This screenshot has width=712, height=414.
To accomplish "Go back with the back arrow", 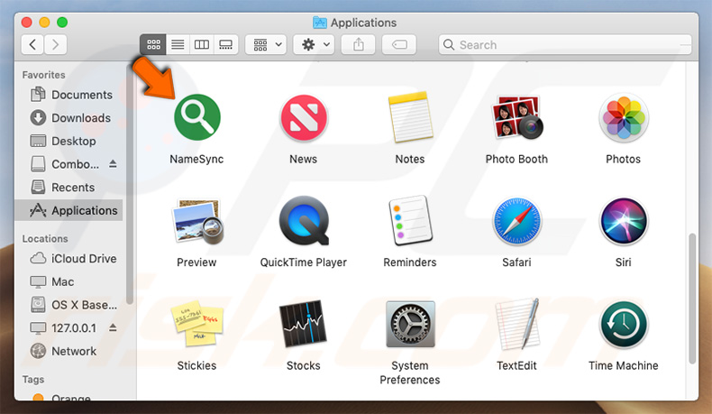I will point(32,44).
